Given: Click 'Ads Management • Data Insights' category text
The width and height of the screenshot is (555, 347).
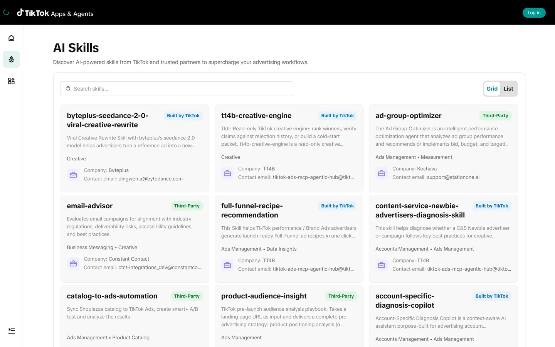Looking at the screenshot, I should pos(259,249).
